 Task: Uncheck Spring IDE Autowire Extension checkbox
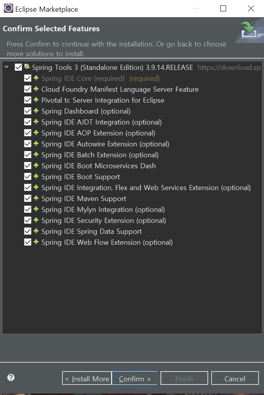point(28,144)
